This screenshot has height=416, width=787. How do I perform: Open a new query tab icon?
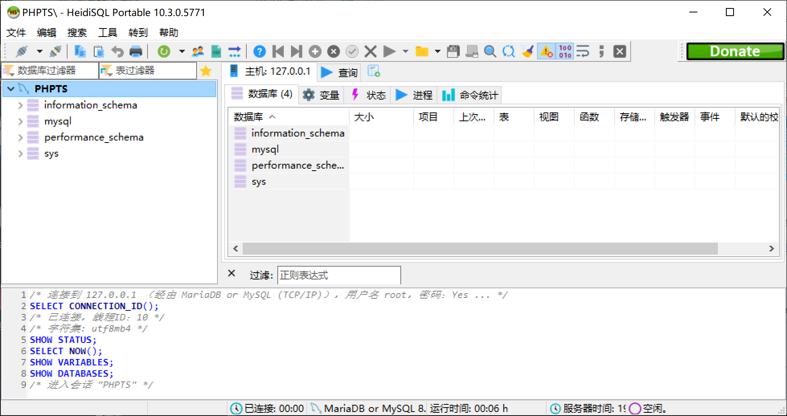[x=374, y=71]
